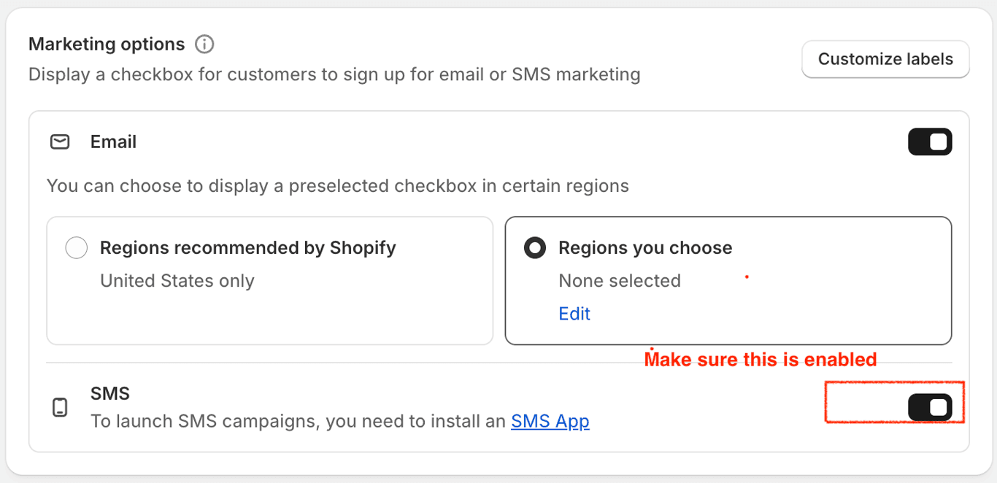Open the SMS App link
The height and width of the screenshot is (483, 997).
pyautogui.click(x=550, y=421)
